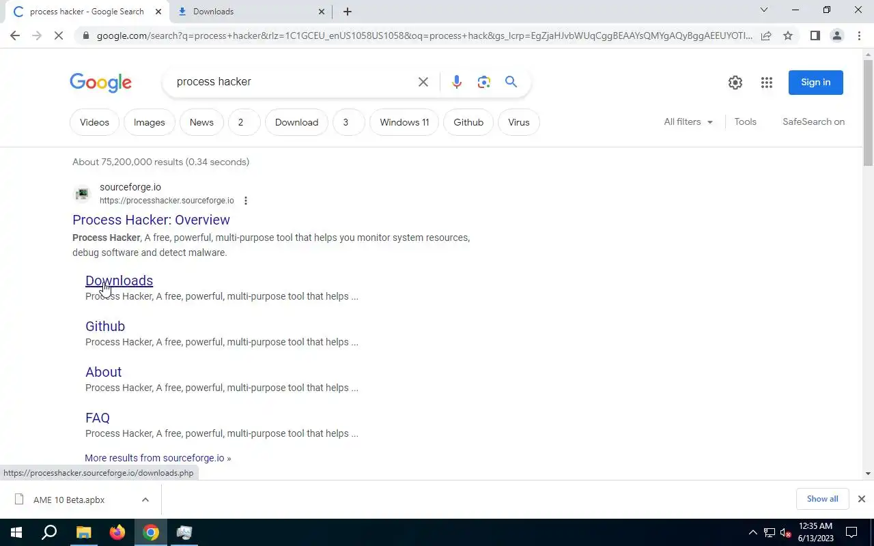874x546 pixels.
Task: Click the scrollbar down arrow
Action: [x=868, y=474]
